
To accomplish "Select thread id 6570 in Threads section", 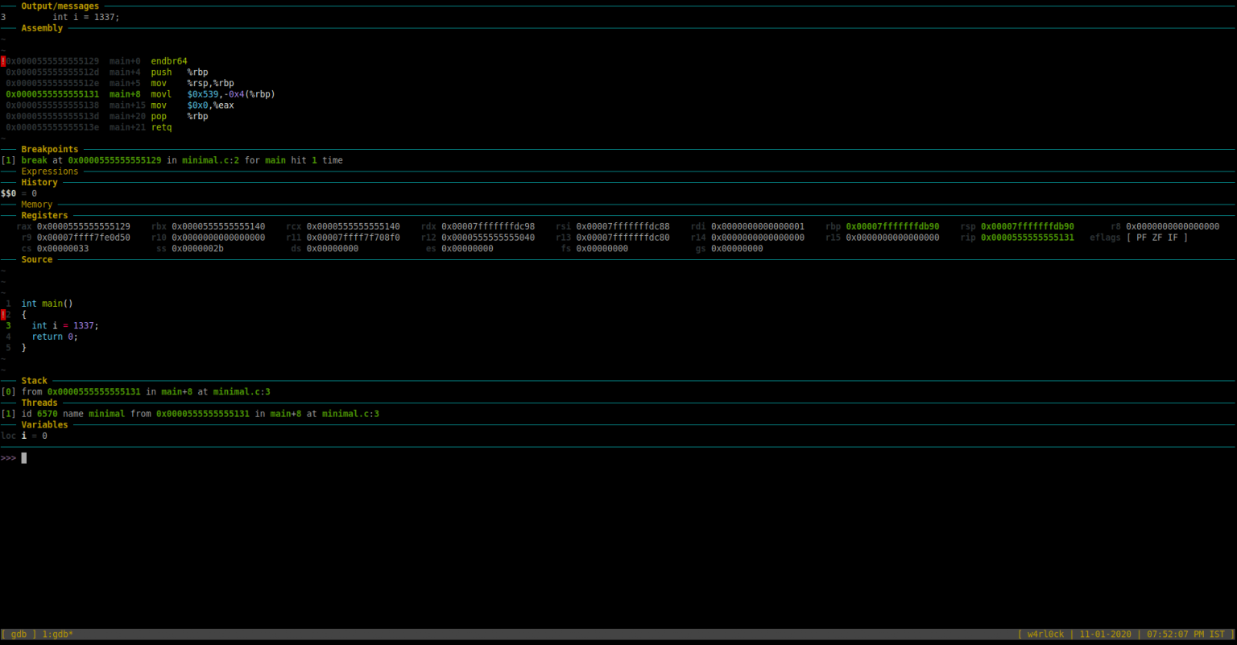I will [x=47, y=414].
